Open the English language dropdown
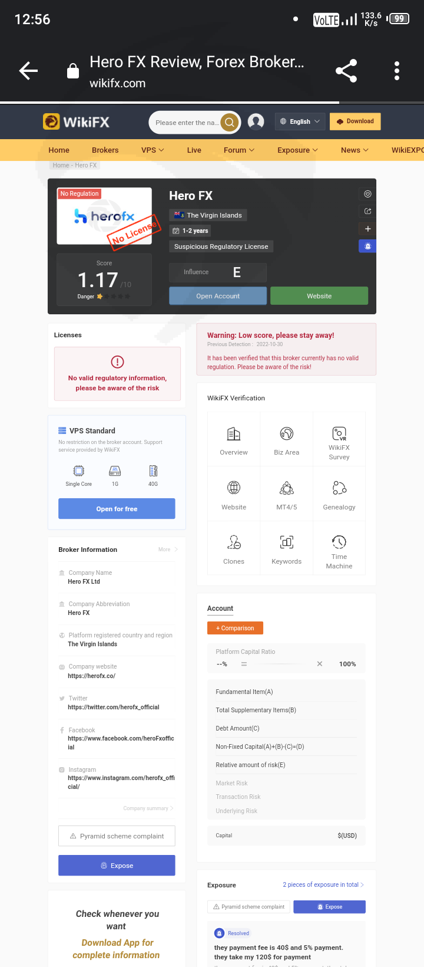 [300, 121]
